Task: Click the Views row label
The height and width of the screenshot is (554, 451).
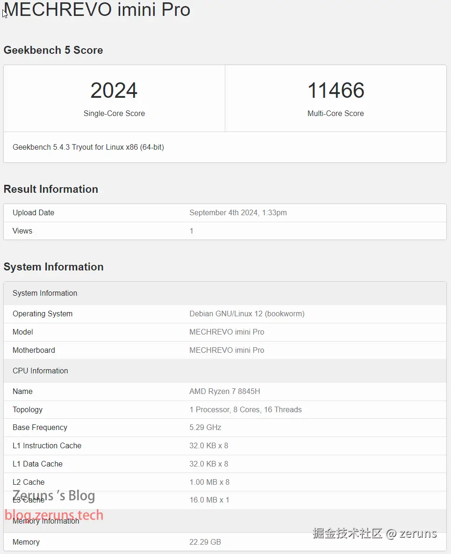Action: tap(22, 231)
